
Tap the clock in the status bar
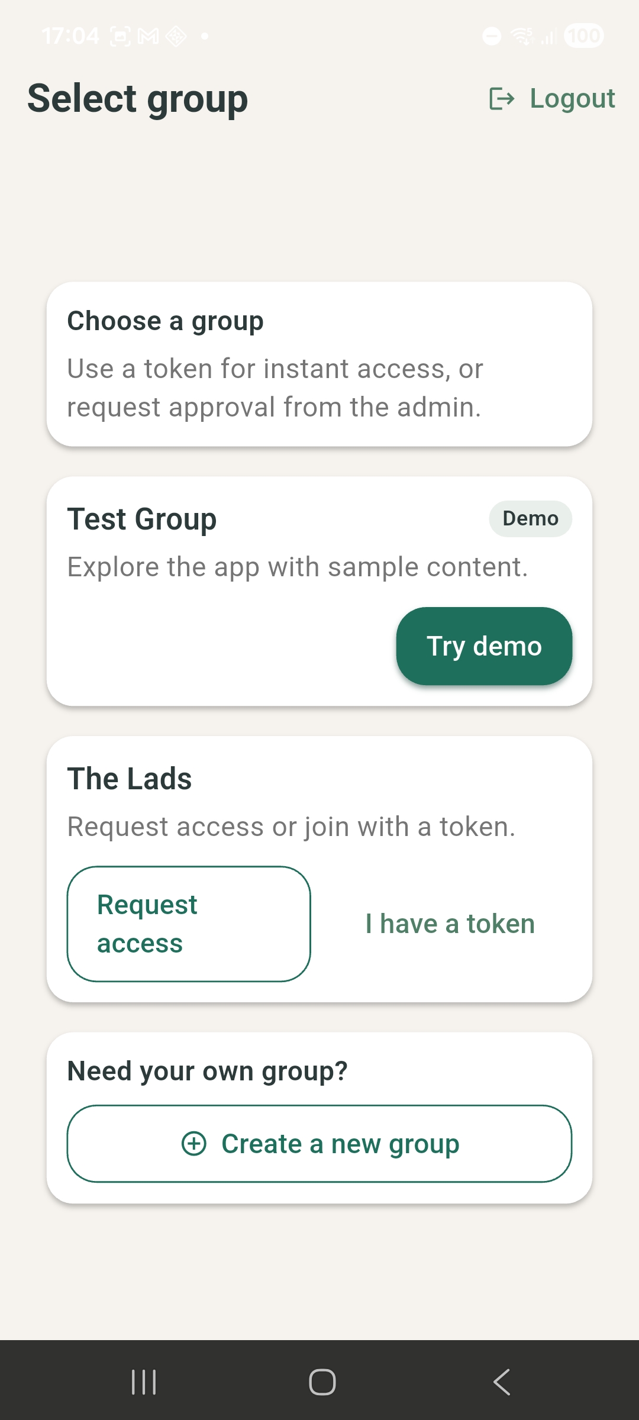(x=70, y=36)
